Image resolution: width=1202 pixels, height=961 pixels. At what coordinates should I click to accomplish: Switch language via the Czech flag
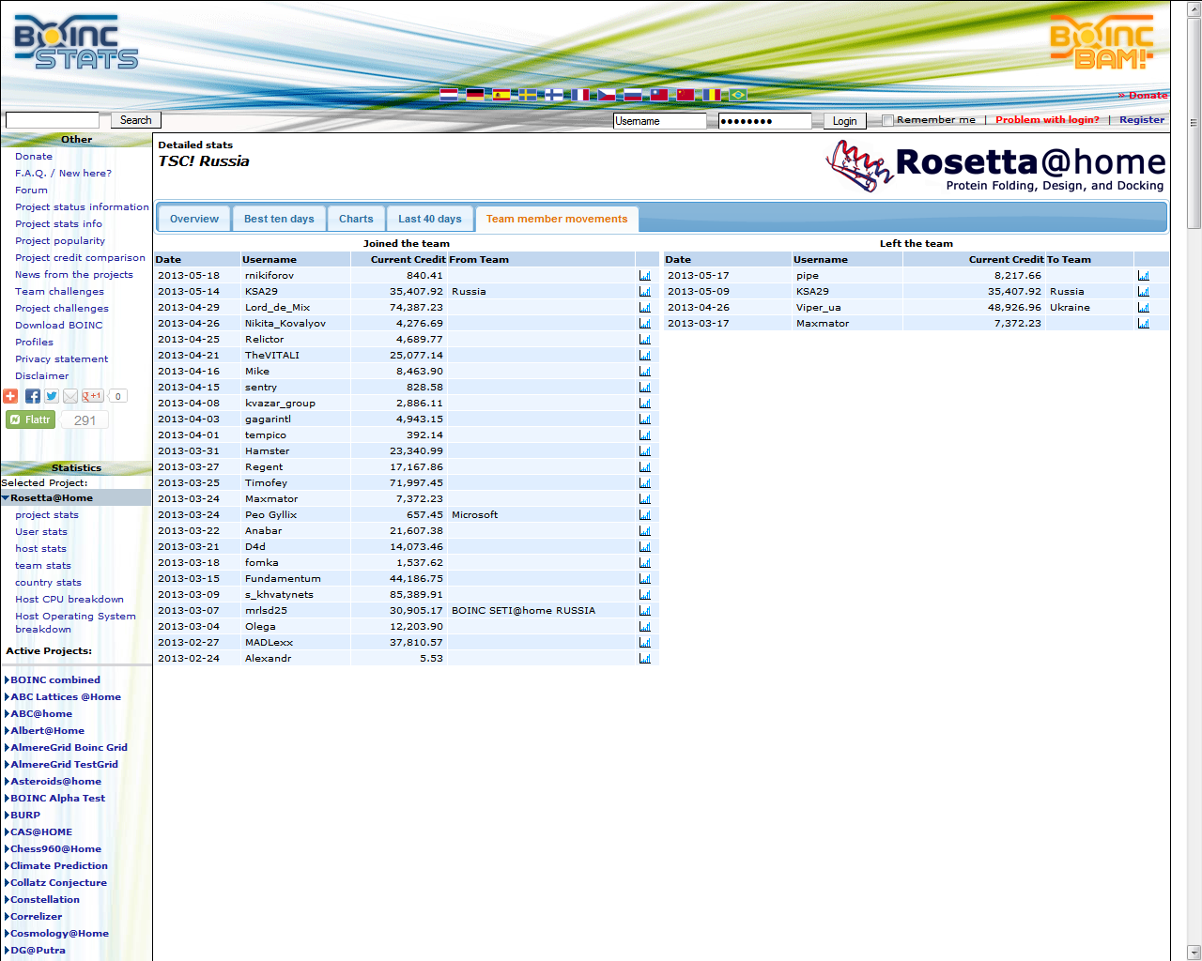click(607, 95)
